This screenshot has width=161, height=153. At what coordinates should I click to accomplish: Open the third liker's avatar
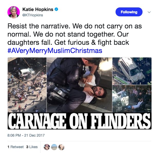pos(61,147)
